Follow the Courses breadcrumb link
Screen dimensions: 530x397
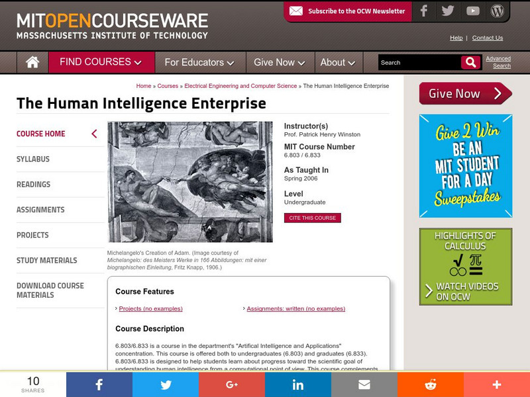pos(168,86)
